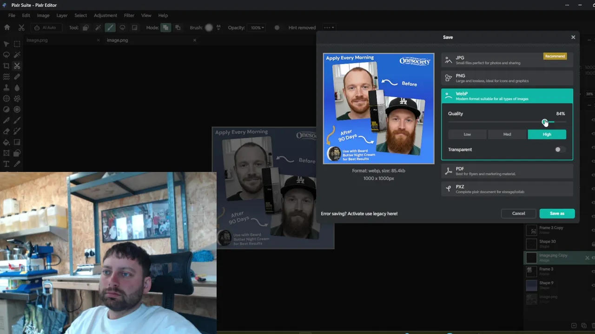Image resolution: width=595 pixels, height=334 pixels.
Task: Open the Adjustment menu
Action: coord(106,15)
